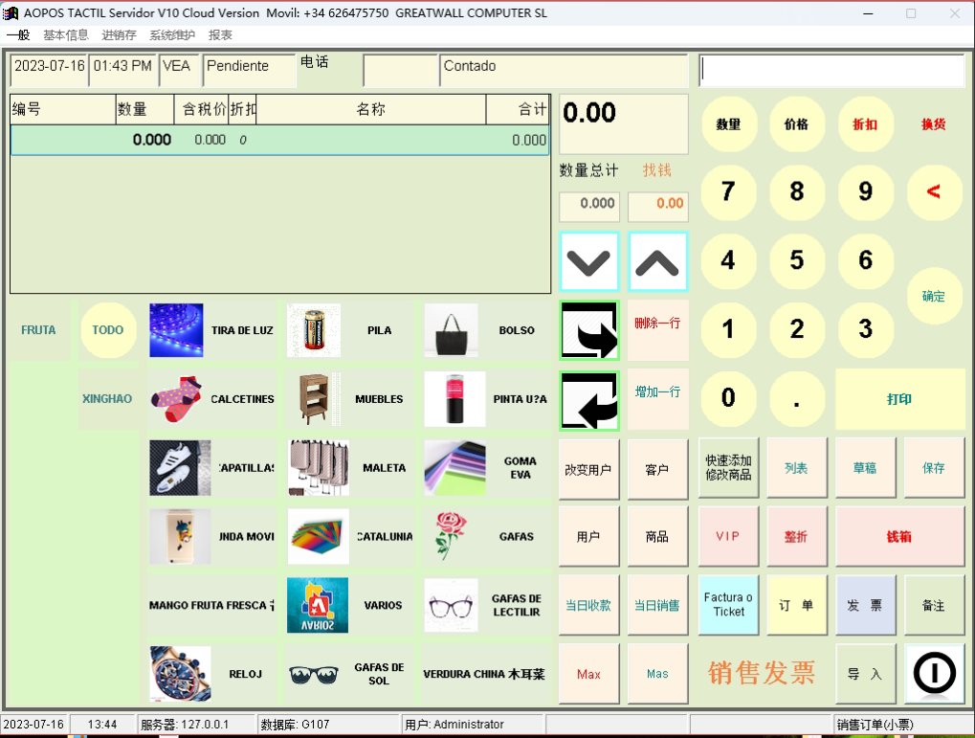Click the VIP button

tap(727, 537)
